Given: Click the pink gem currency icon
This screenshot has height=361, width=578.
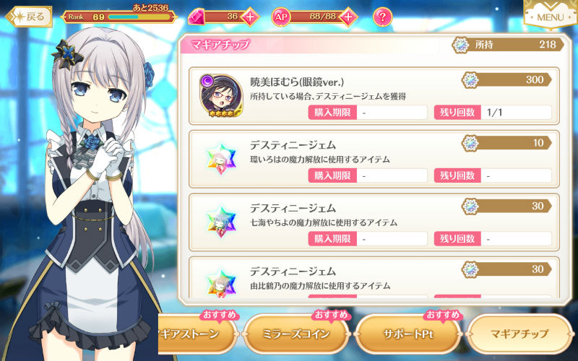Looking at the screenshot, I should pos(196,17).
